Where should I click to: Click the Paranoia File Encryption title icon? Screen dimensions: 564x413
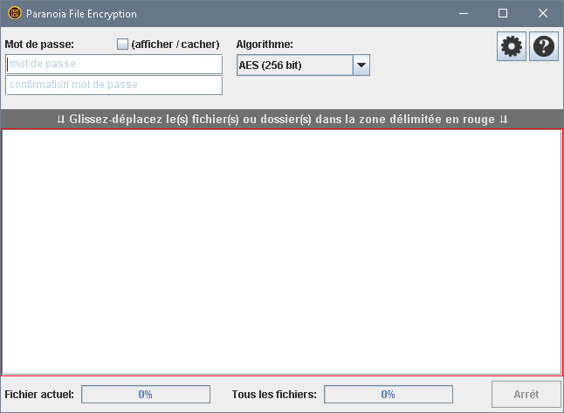pyautogui.click(x=15, y=14)
